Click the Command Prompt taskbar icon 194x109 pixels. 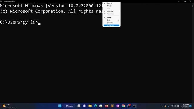pyautogui.click(x=134, y=106)
